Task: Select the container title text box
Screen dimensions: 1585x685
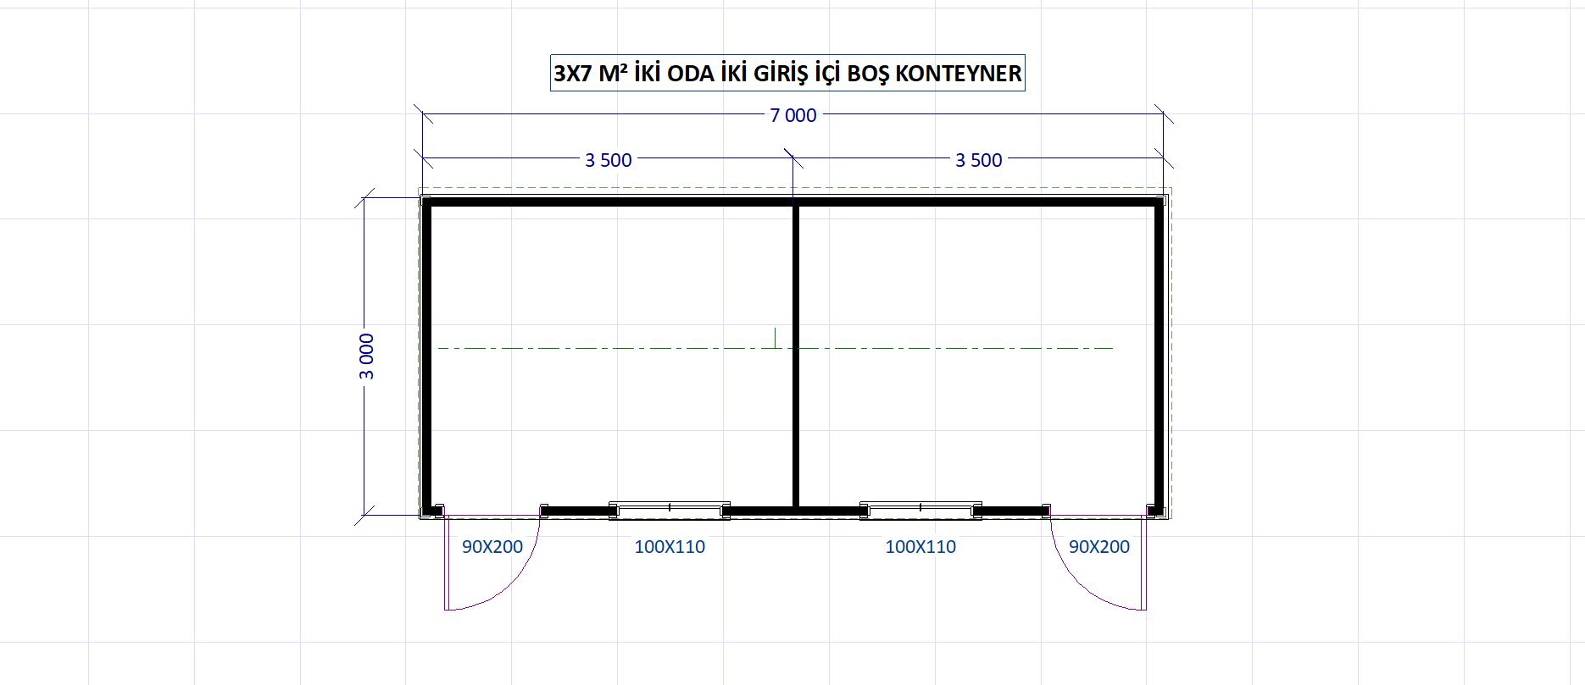Action: pos(787,74)
